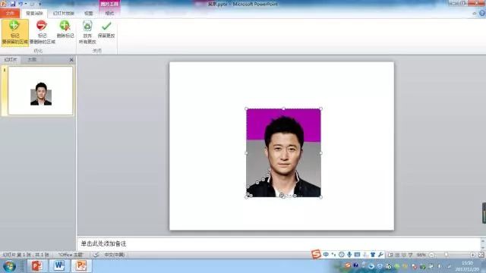
Task: Open the View (视图) ribbon tab
Action: (x=88, y=14)
